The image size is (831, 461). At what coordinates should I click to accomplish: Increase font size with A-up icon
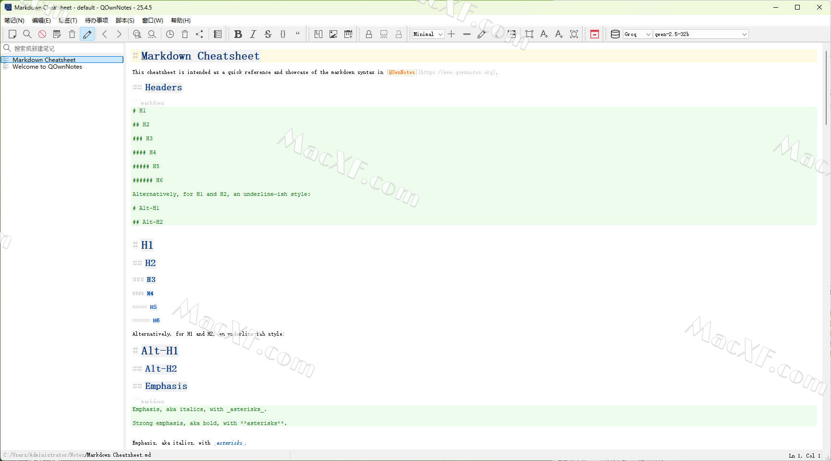pos(544,34)
